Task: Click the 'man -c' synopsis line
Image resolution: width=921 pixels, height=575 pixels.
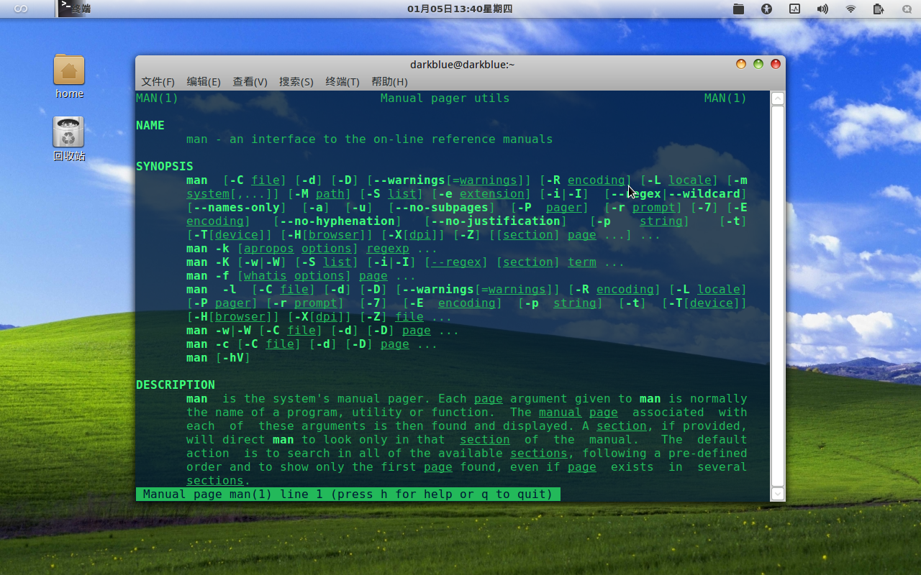Action: click(312, 344)
